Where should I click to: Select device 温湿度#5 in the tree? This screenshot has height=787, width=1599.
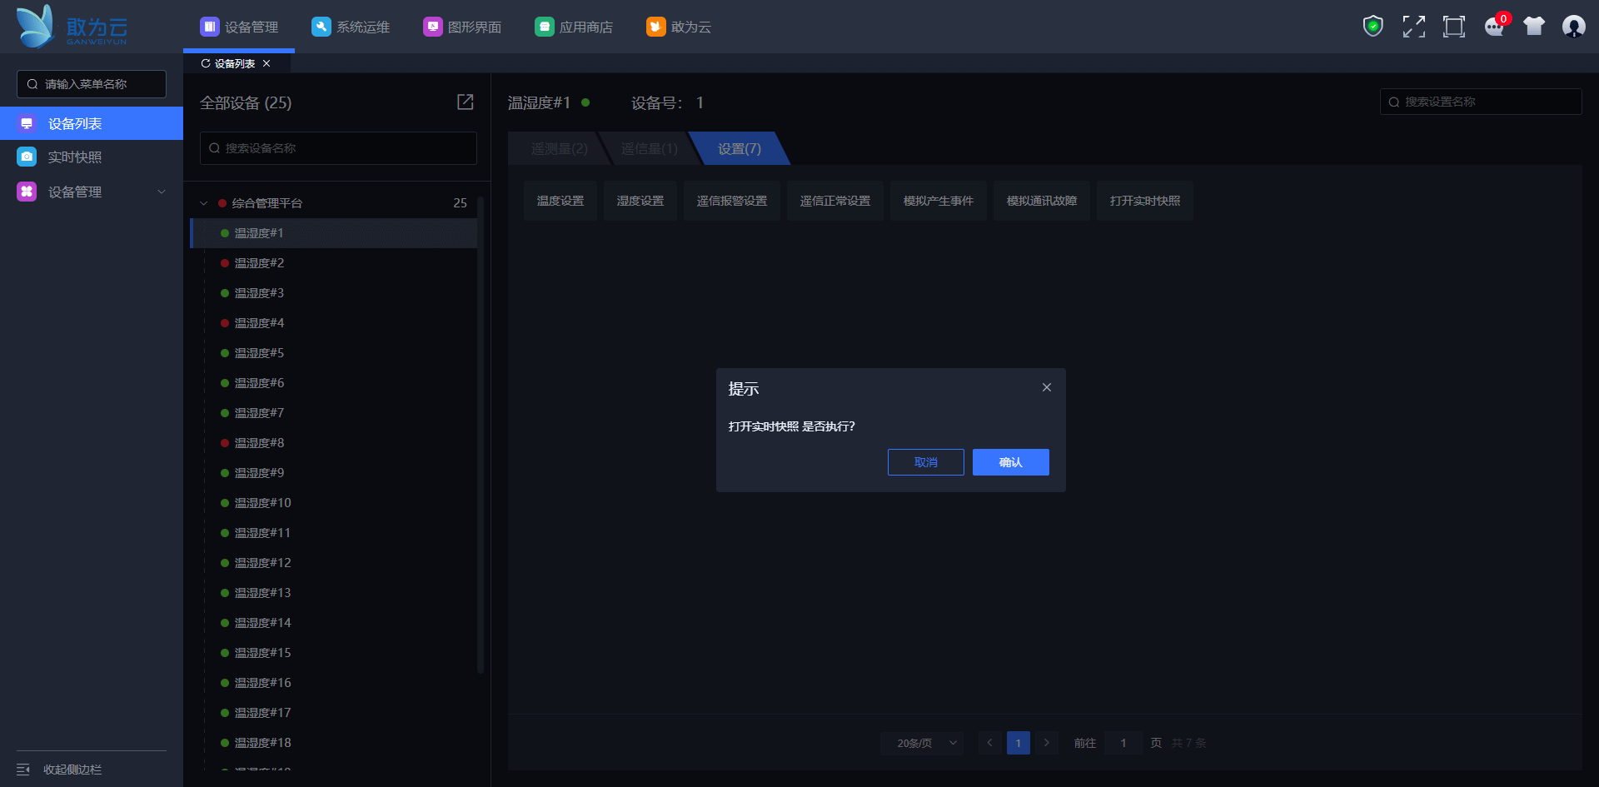click(259, 353)
